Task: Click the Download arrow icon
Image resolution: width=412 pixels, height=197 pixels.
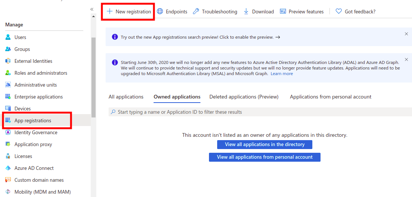Action: 246,12
